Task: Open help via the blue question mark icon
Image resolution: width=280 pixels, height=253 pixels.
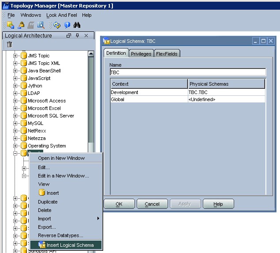Action: [x=67, y=25]
